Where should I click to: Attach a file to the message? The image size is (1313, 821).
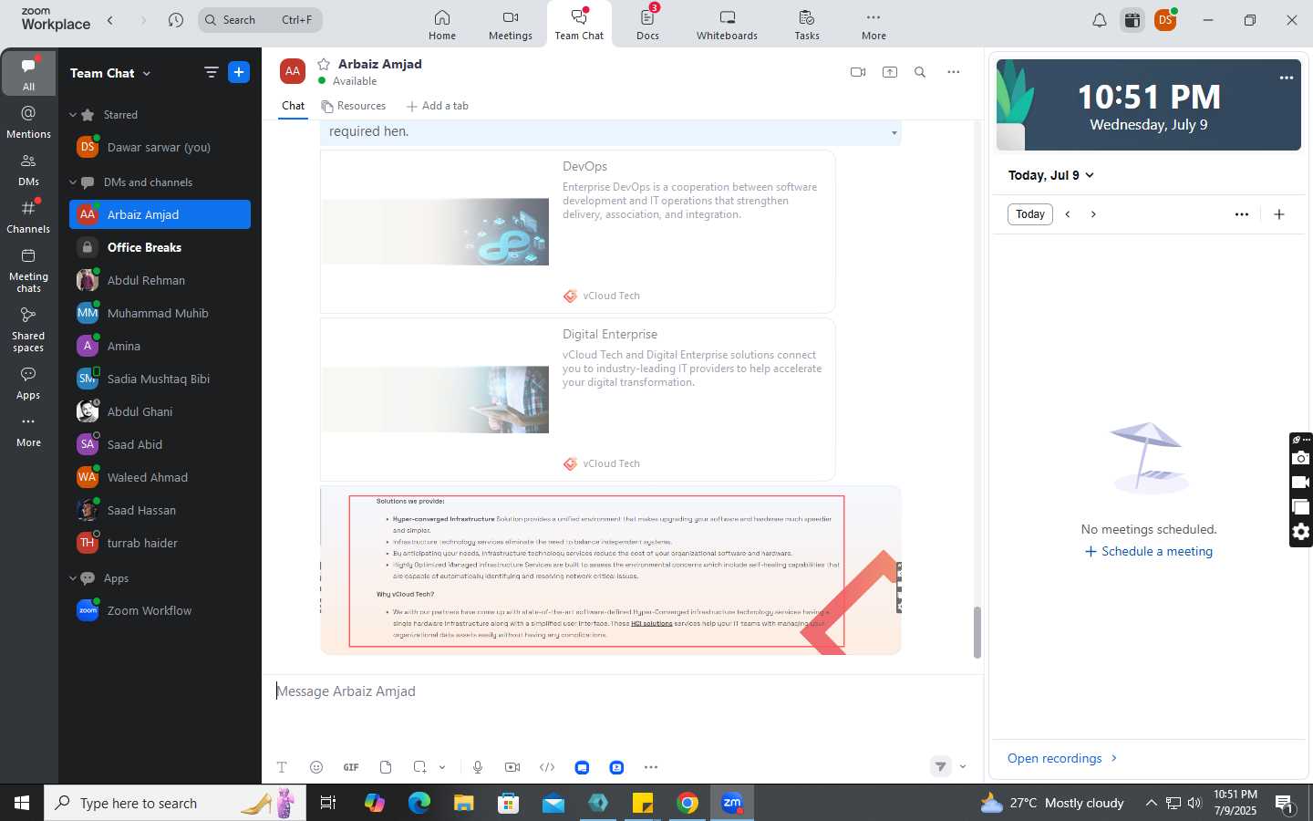(386, 767)
